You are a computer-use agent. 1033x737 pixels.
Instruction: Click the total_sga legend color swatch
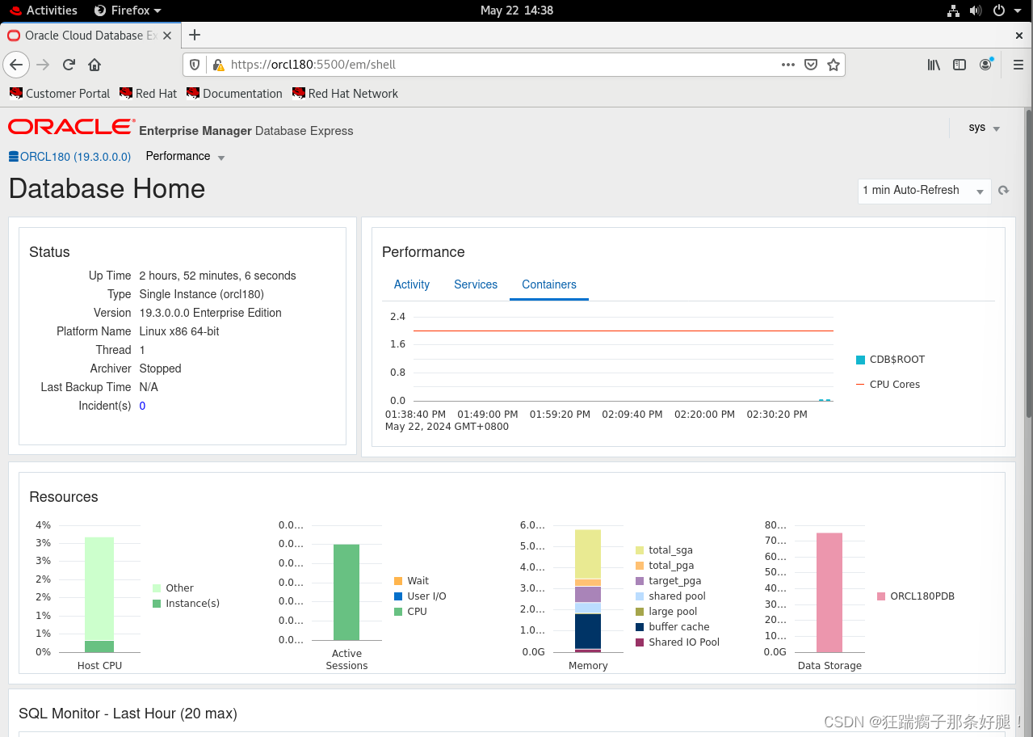point(640,550)
